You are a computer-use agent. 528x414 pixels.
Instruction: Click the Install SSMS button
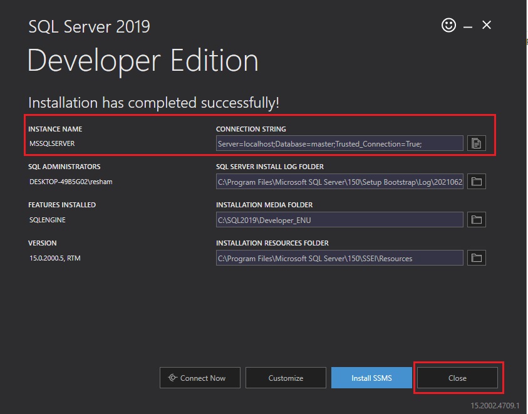[371, 378]
